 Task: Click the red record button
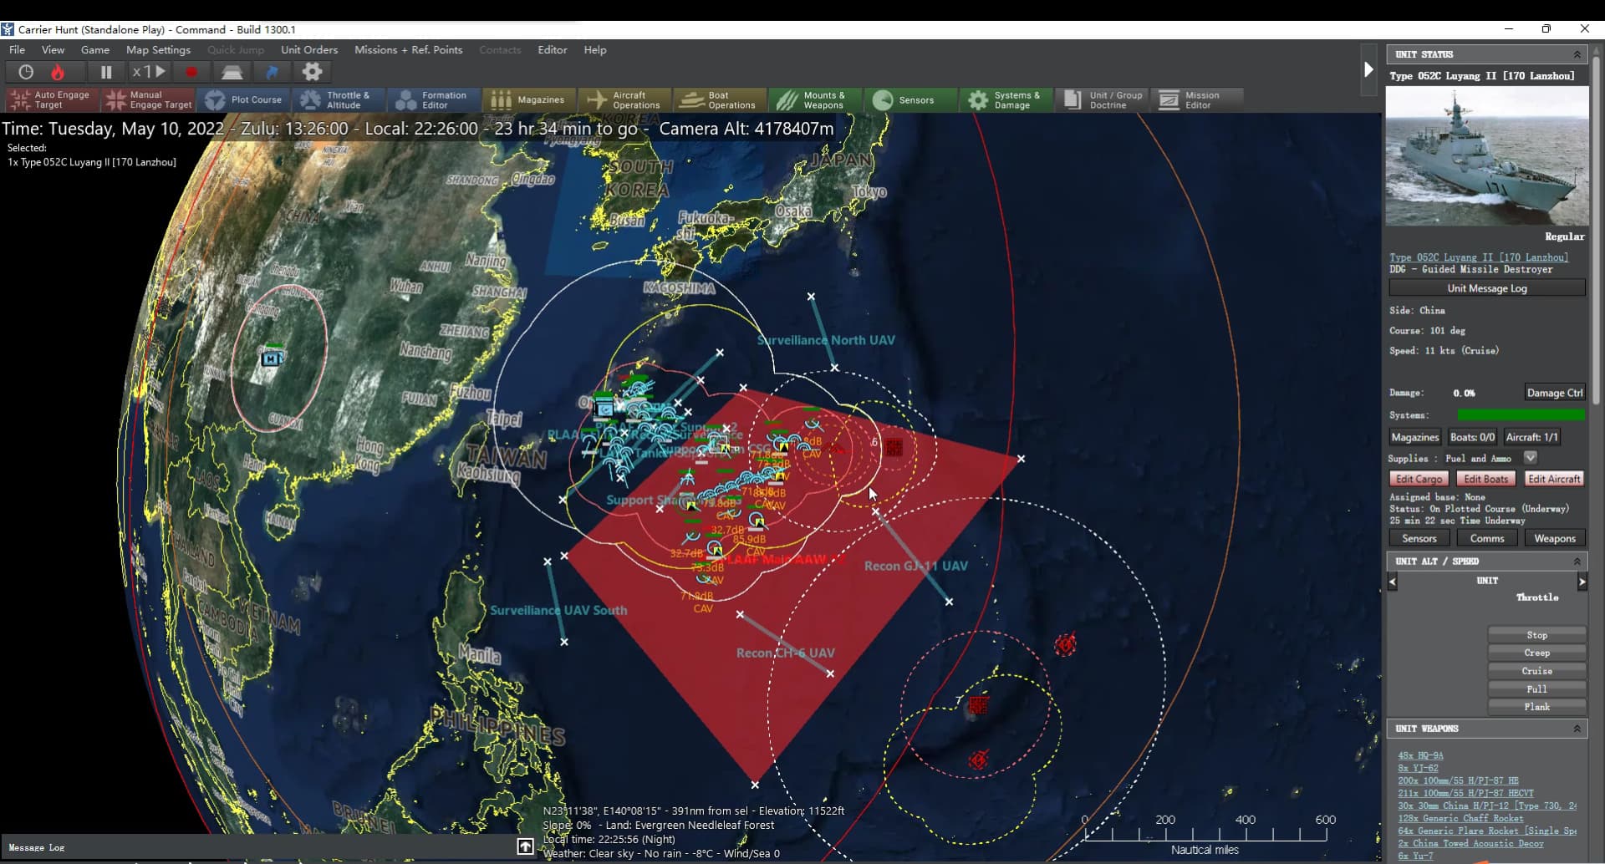click(x=191, y=72)
